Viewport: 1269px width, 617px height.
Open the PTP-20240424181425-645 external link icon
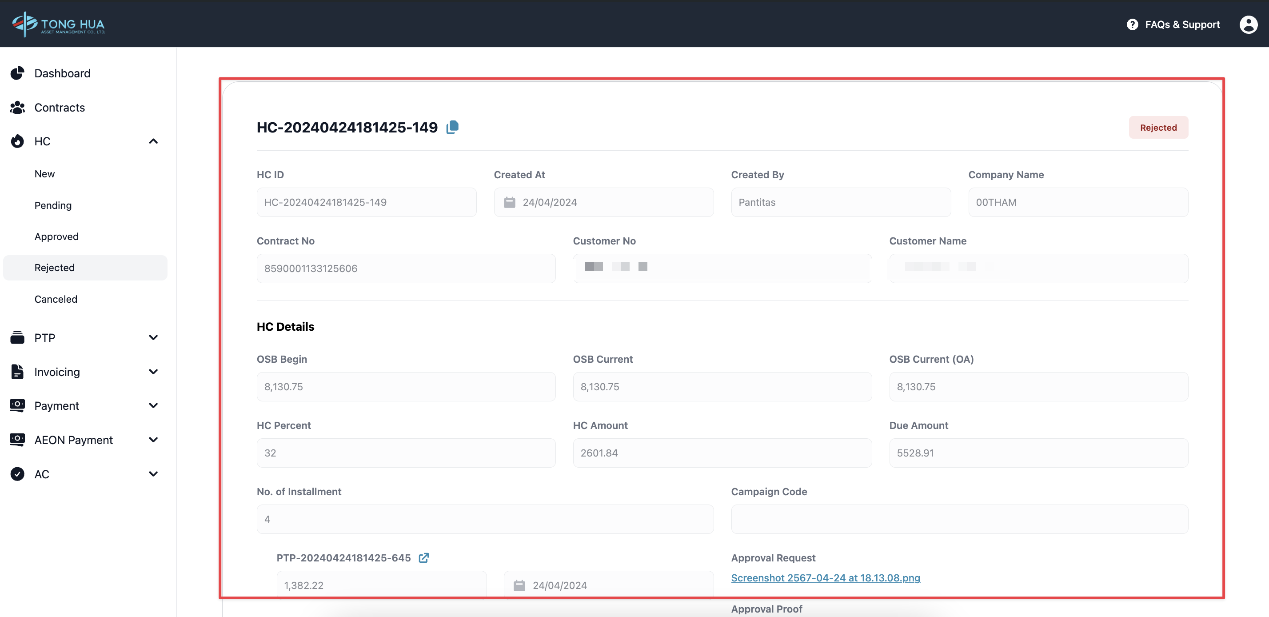pos(423,557)
